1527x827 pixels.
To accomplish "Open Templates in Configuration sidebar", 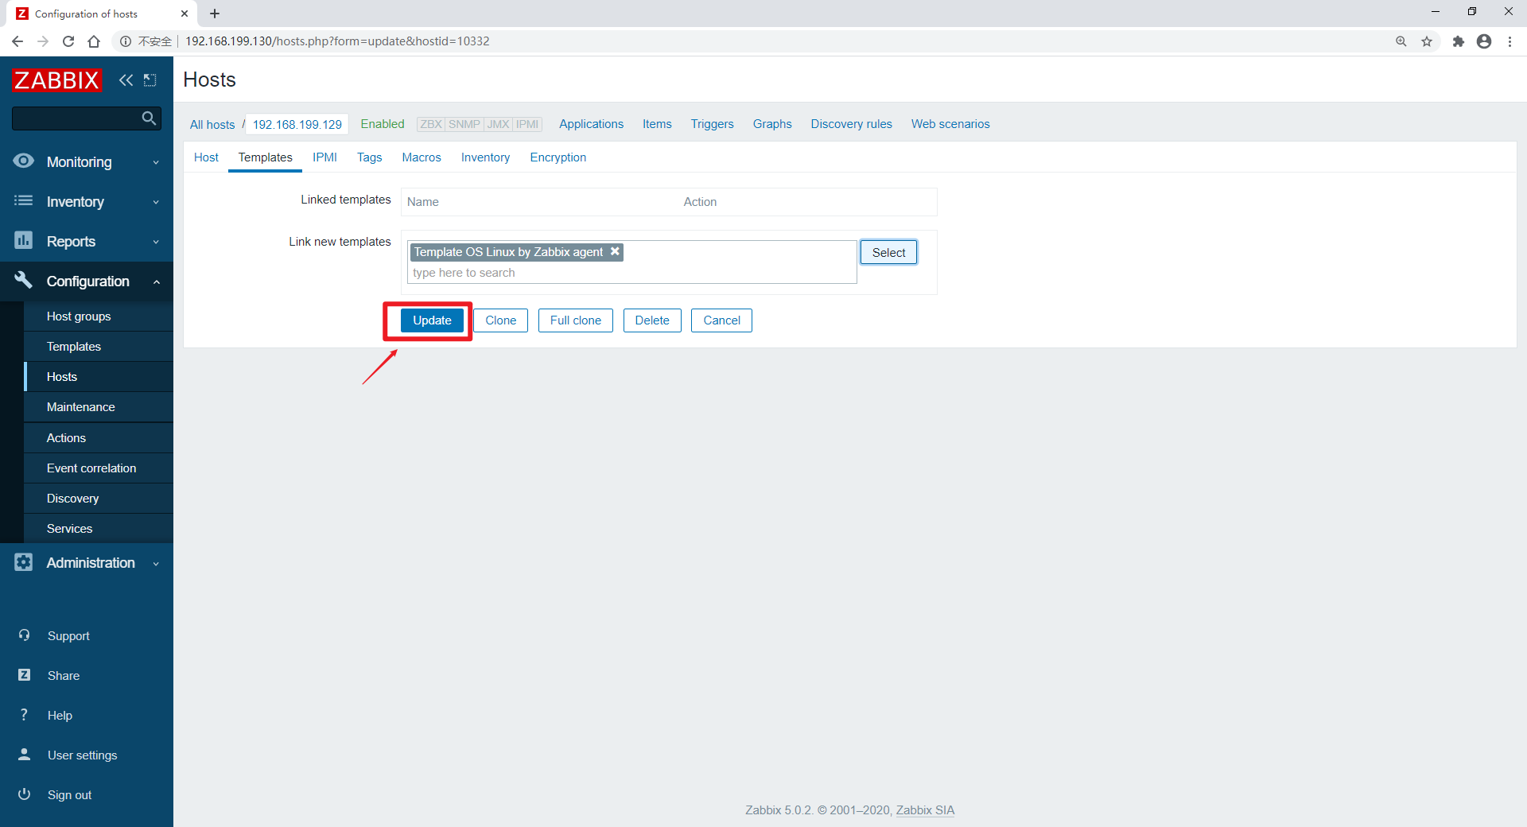I will click(99, 346).
